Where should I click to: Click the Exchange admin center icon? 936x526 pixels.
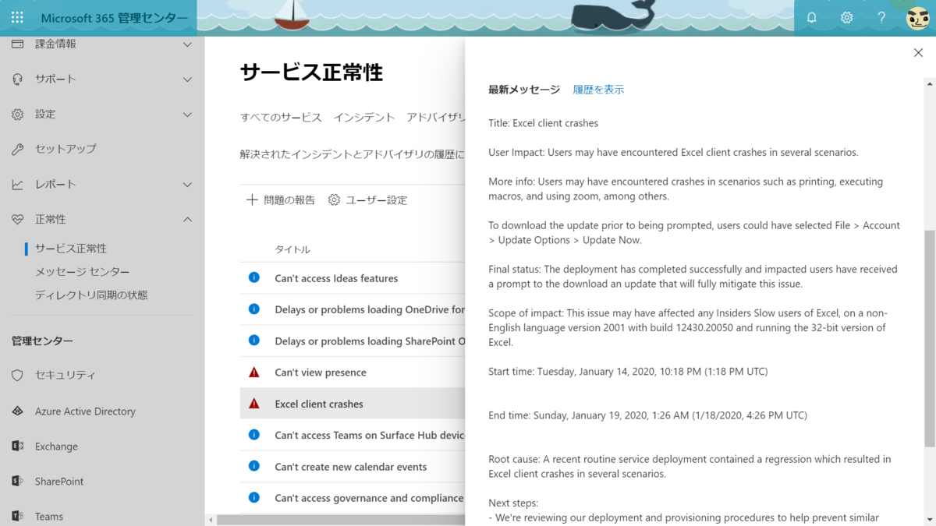[x=17, y=447]
